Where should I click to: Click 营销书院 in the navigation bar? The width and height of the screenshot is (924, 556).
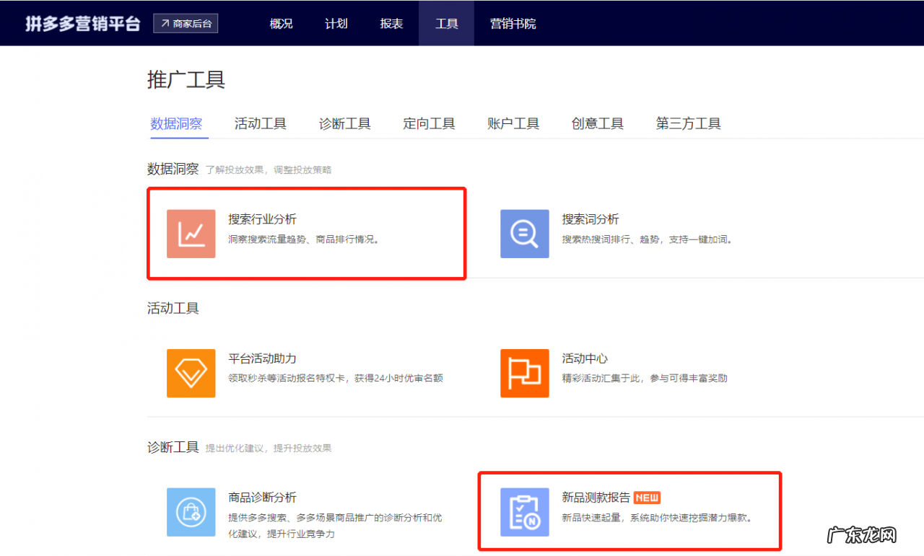click(x=512, y=23)
